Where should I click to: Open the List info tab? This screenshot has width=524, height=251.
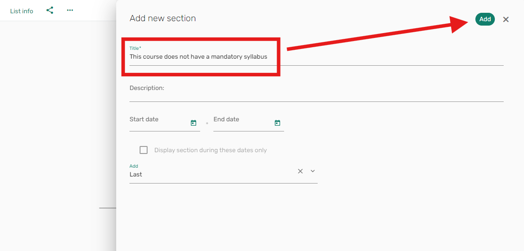(x=22, y=11)
